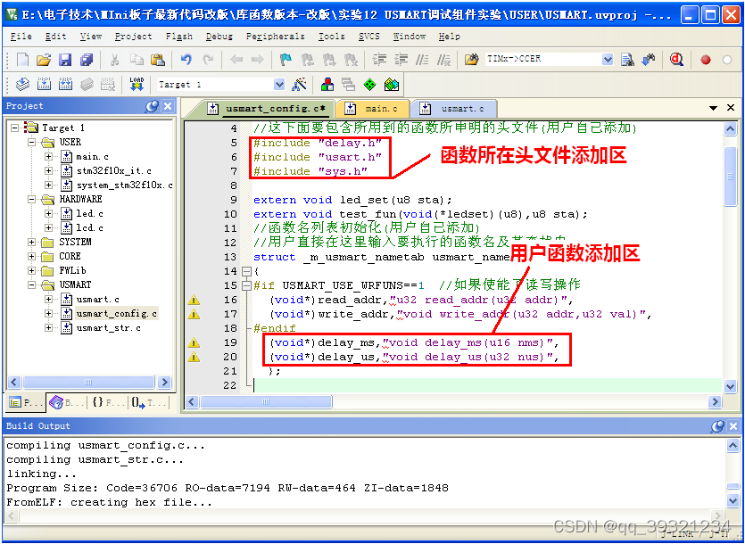Click the Copy toolbar icon
Image resolution: width=745 pixels, height=544 pixels.
click(x=137, y=60)
